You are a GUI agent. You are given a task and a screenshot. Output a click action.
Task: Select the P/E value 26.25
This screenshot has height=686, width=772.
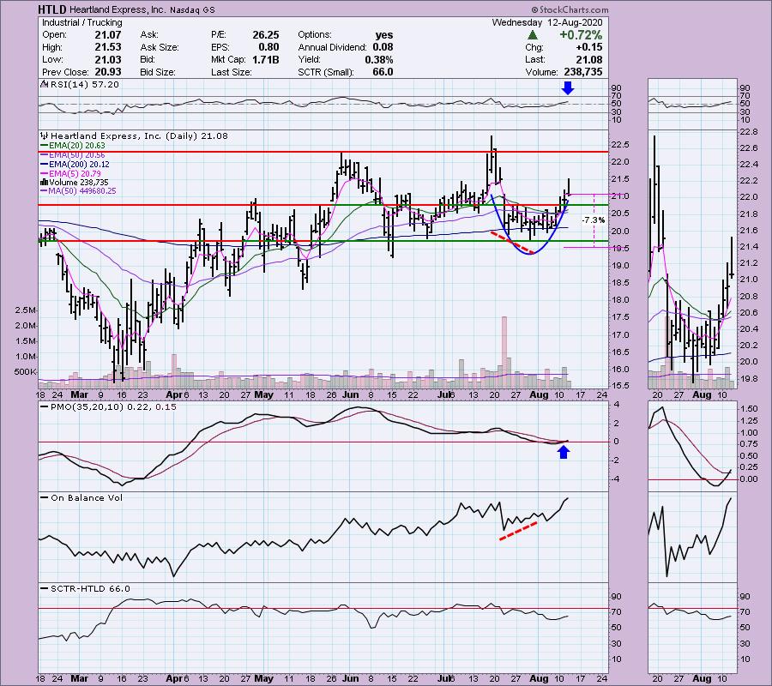(266, 35)
